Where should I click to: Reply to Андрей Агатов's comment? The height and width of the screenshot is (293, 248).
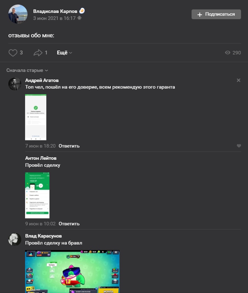click(x=69, y=146)
